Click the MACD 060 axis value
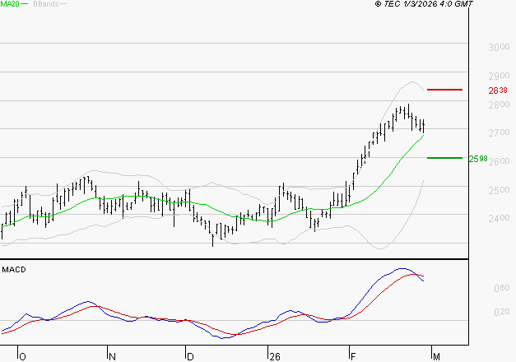516x362 pixels. [502, 288]
